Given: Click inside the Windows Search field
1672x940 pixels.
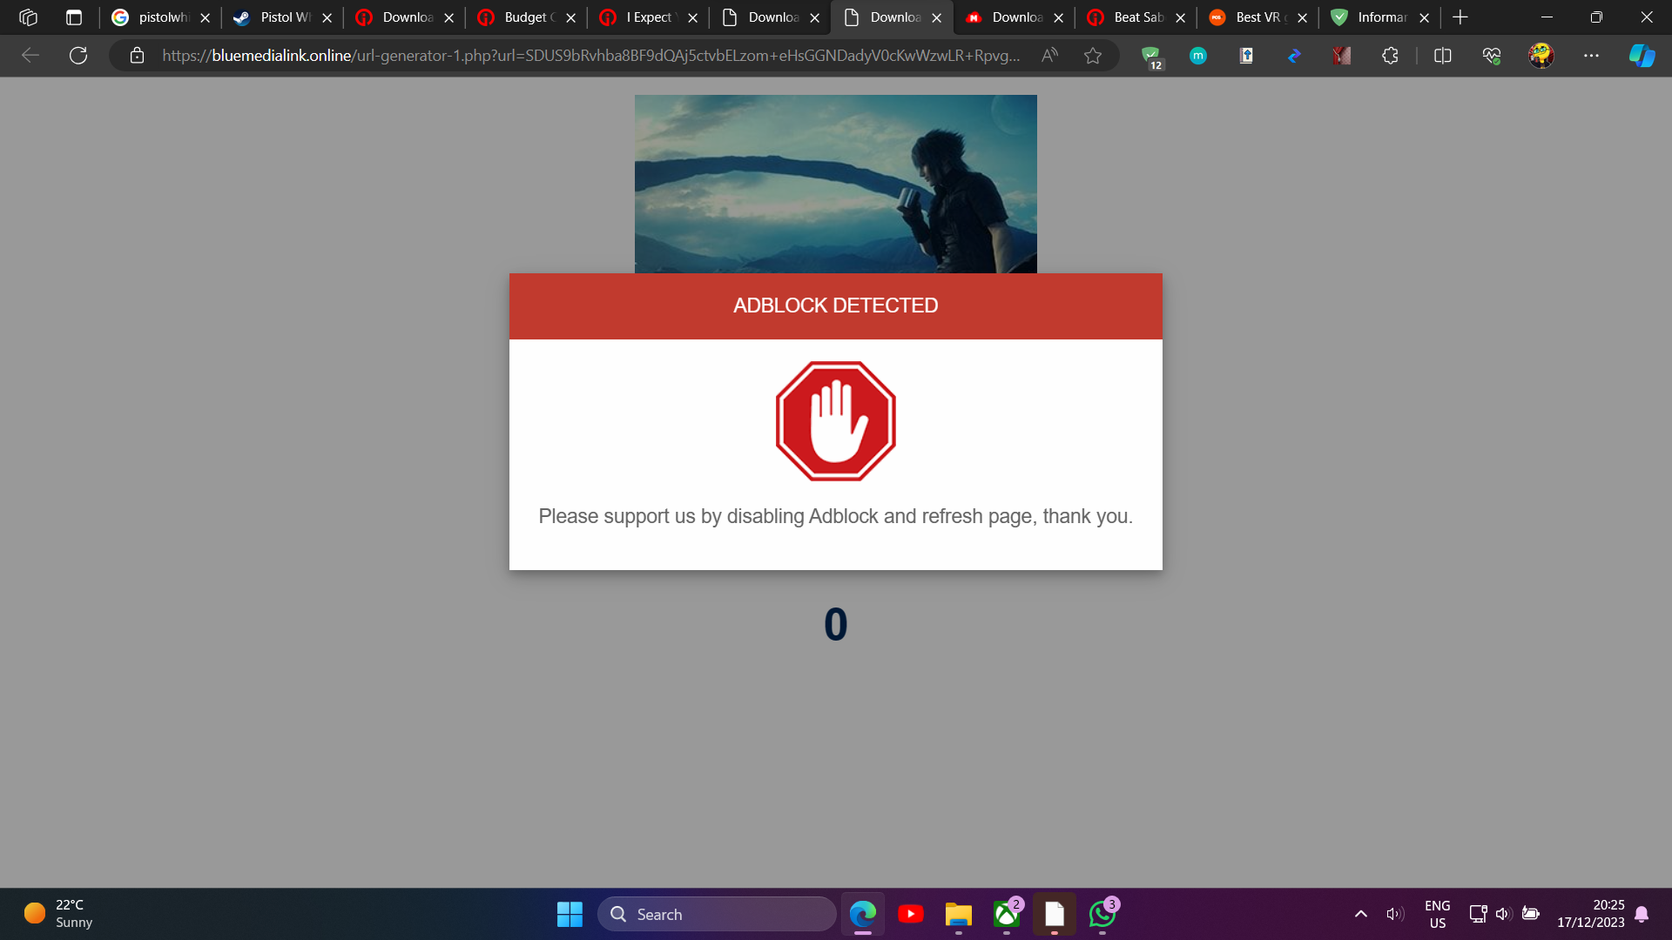Looking at the screenshot, I should coord(716,915).
